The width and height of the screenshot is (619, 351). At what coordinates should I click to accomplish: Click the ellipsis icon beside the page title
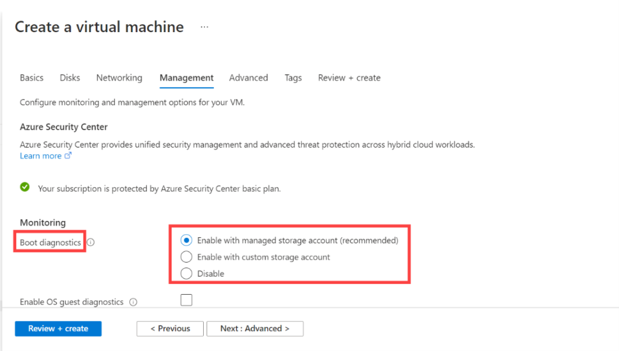[x=204, y=27]
